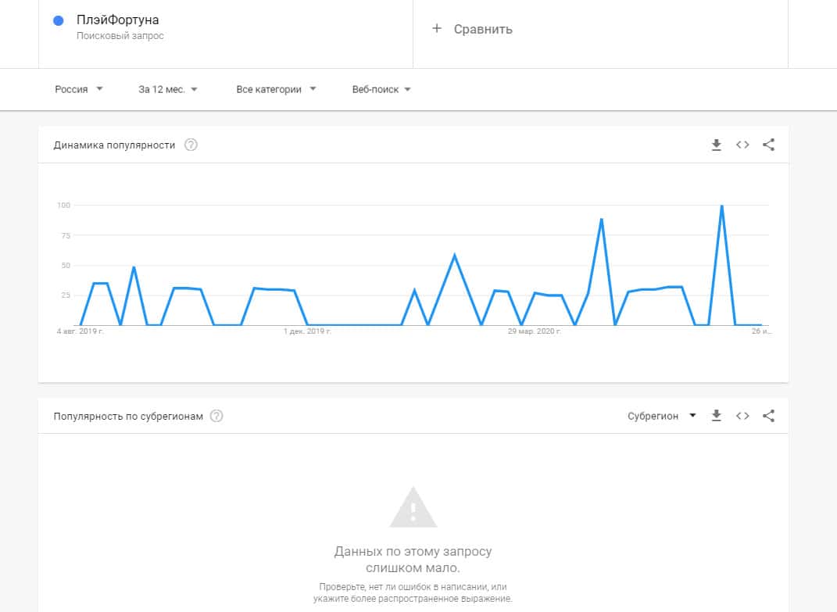Open help for Динамика популярности

tap(191, 145)
